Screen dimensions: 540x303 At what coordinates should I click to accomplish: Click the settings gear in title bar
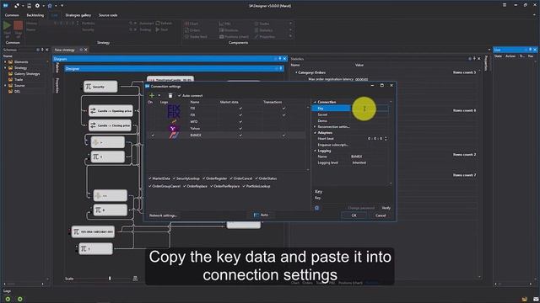point(37,6)
